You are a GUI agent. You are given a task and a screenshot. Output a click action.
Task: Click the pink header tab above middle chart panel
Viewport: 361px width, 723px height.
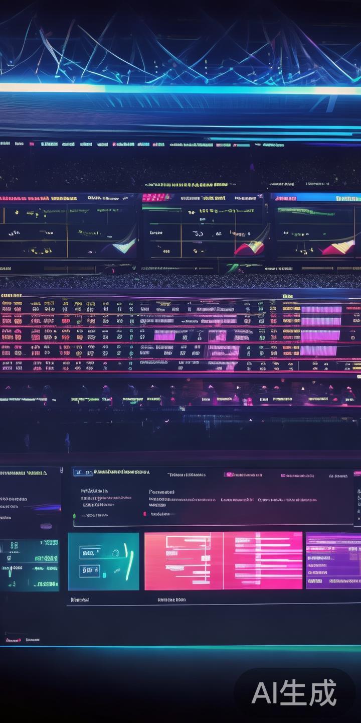tap(156, 197)
